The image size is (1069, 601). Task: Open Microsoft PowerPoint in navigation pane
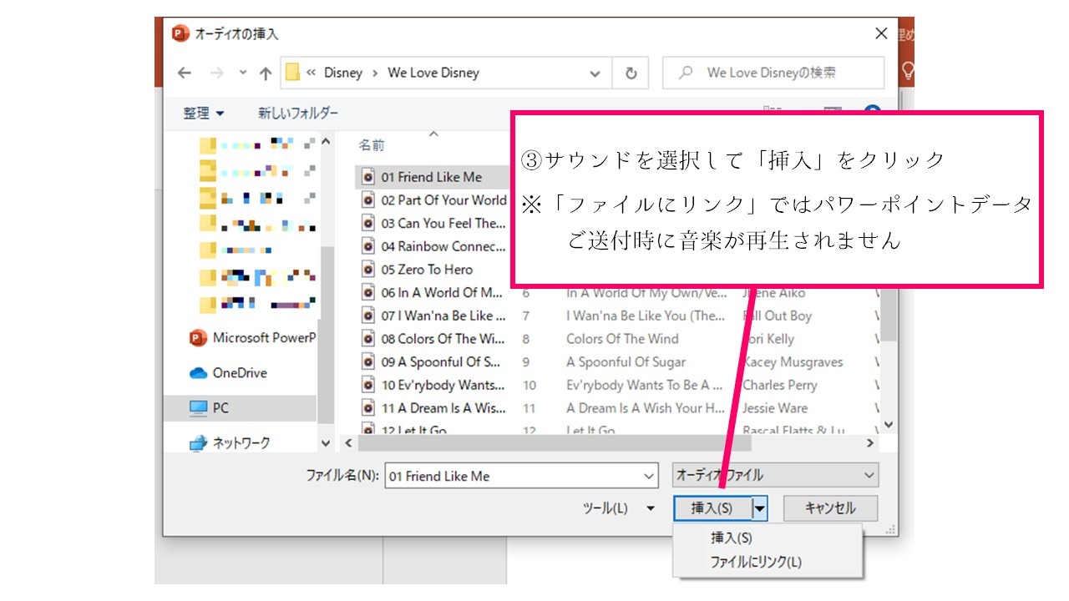[252, 338]
